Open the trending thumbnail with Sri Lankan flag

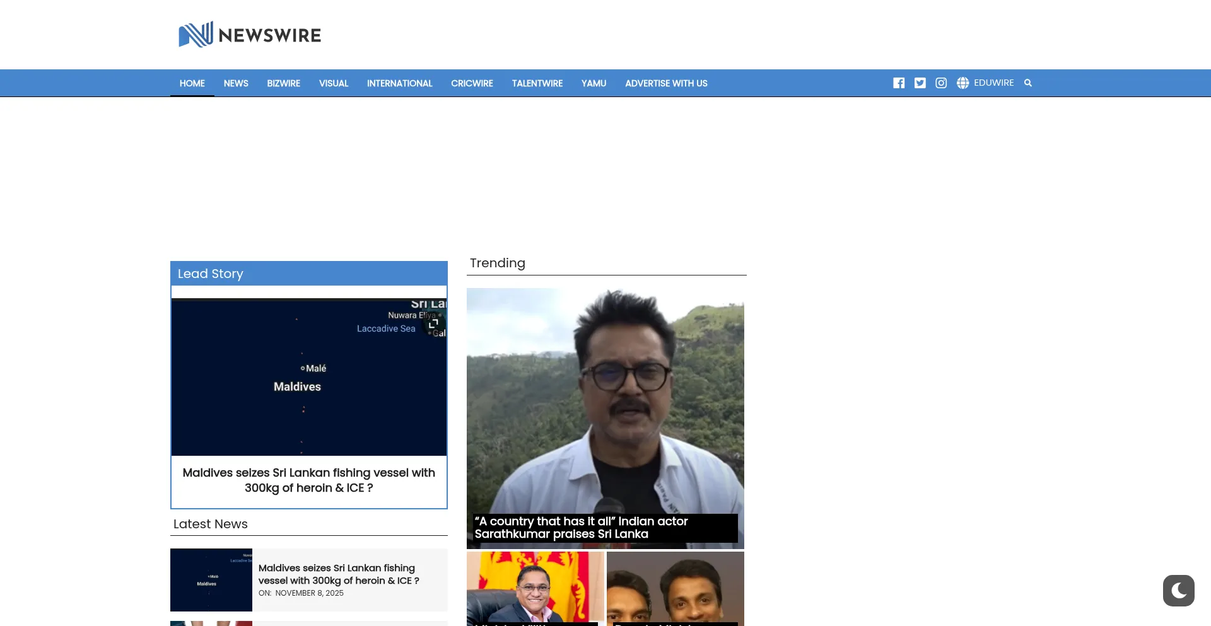tap(535, 588)
